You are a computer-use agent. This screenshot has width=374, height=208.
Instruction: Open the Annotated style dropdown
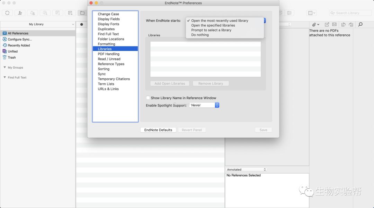point(246,169)
